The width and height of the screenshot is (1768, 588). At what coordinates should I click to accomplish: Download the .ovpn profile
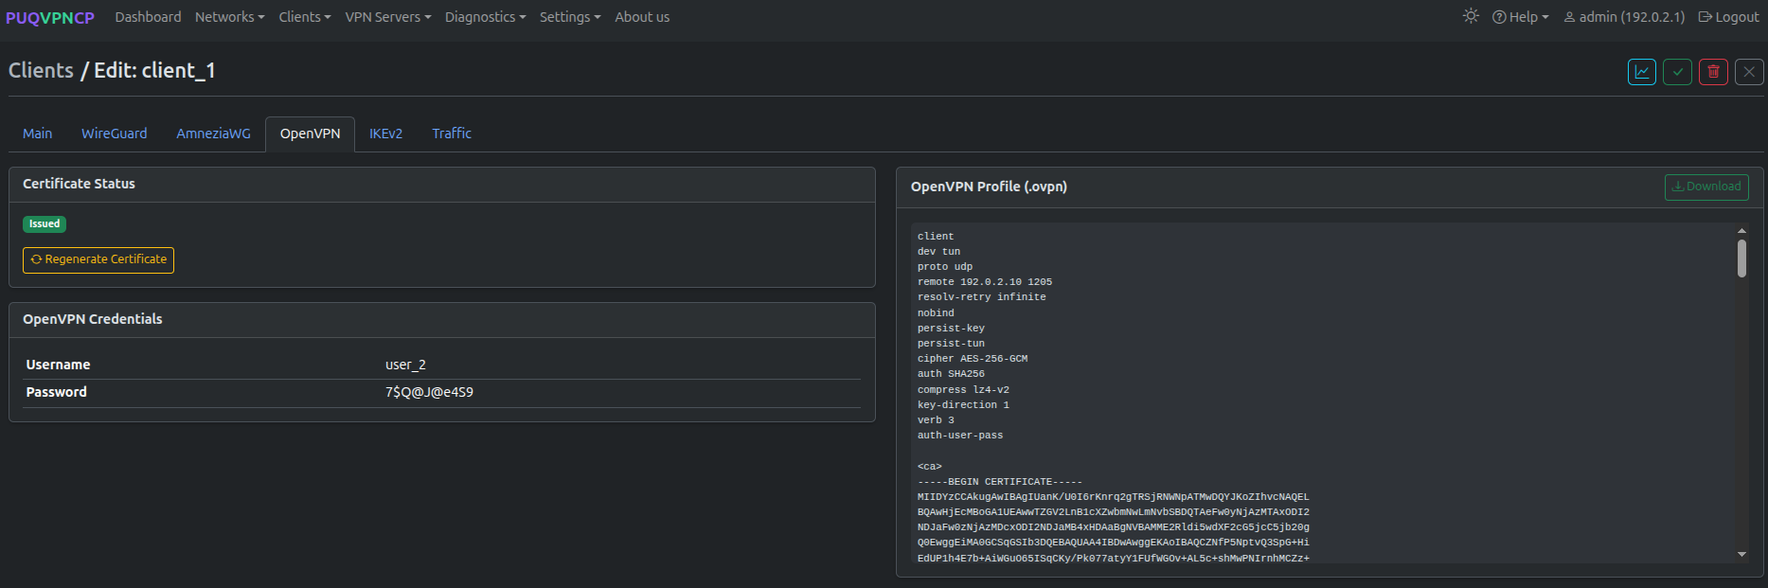tap(1706, 187)
